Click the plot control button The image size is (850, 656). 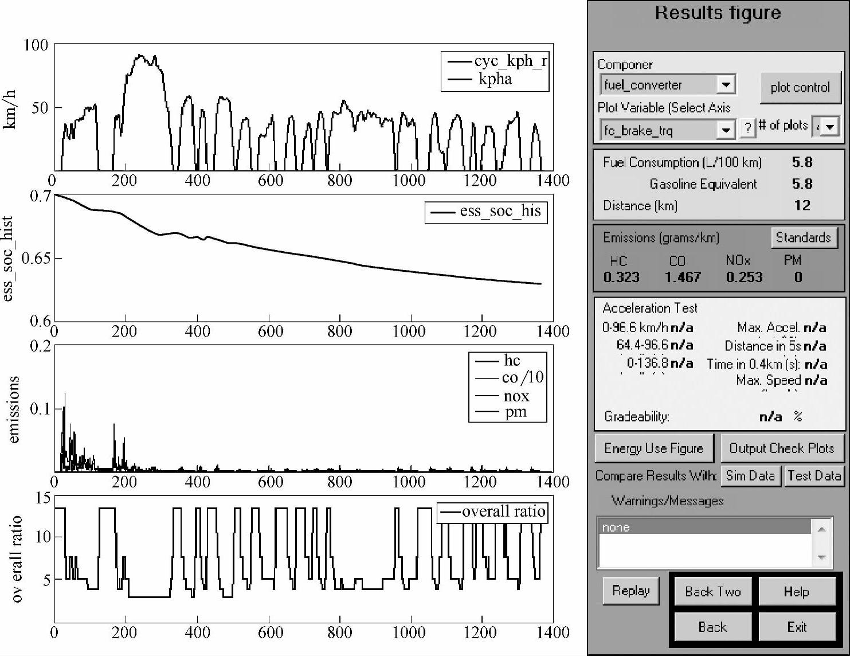(800, 87)
